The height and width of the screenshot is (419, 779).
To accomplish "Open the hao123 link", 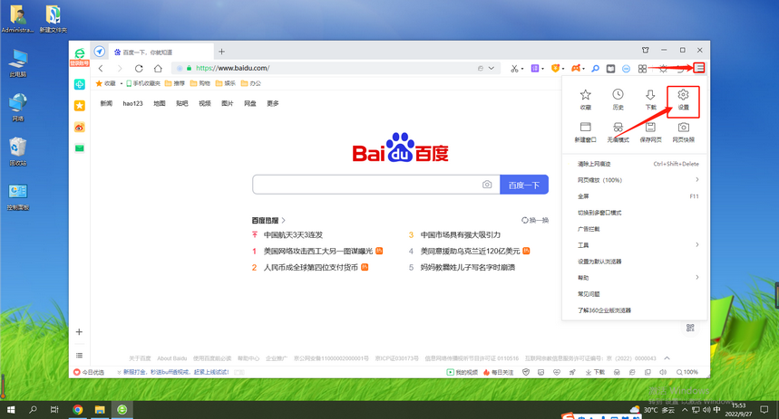I will click(132, 104).
